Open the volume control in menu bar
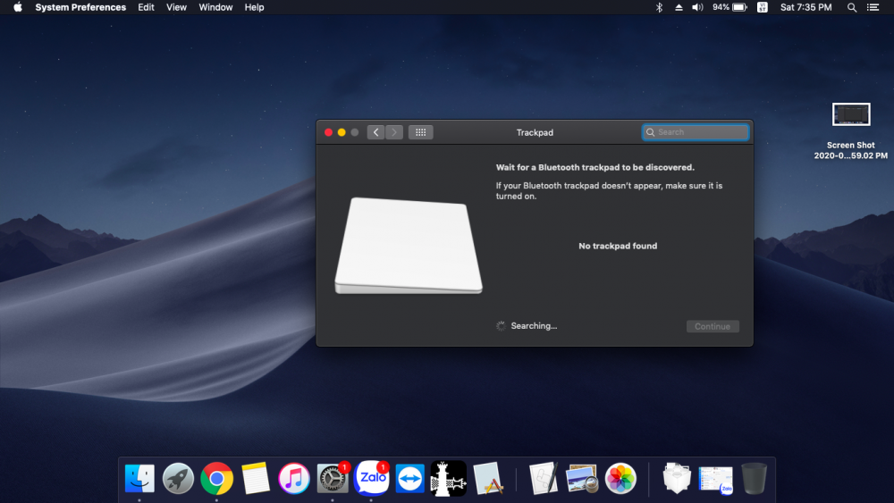The height and width of the screenshot is (503, 894). click(697, 7)
